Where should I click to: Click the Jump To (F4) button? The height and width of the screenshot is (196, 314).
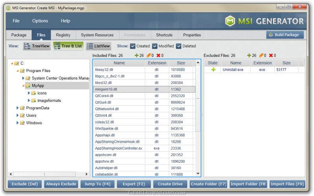(x=97, y=184)
